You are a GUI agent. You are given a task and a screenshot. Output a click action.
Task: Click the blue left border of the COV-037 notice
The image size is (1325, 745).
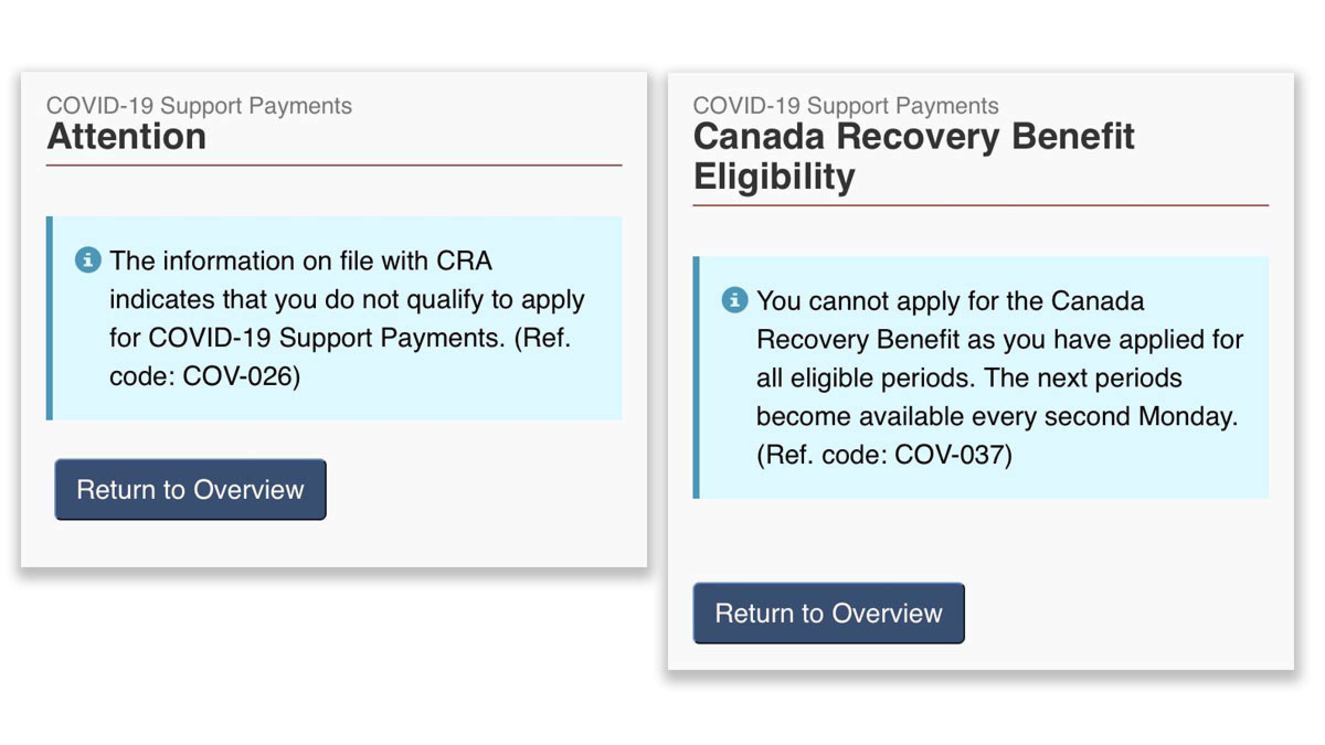(x=696, y=377)
